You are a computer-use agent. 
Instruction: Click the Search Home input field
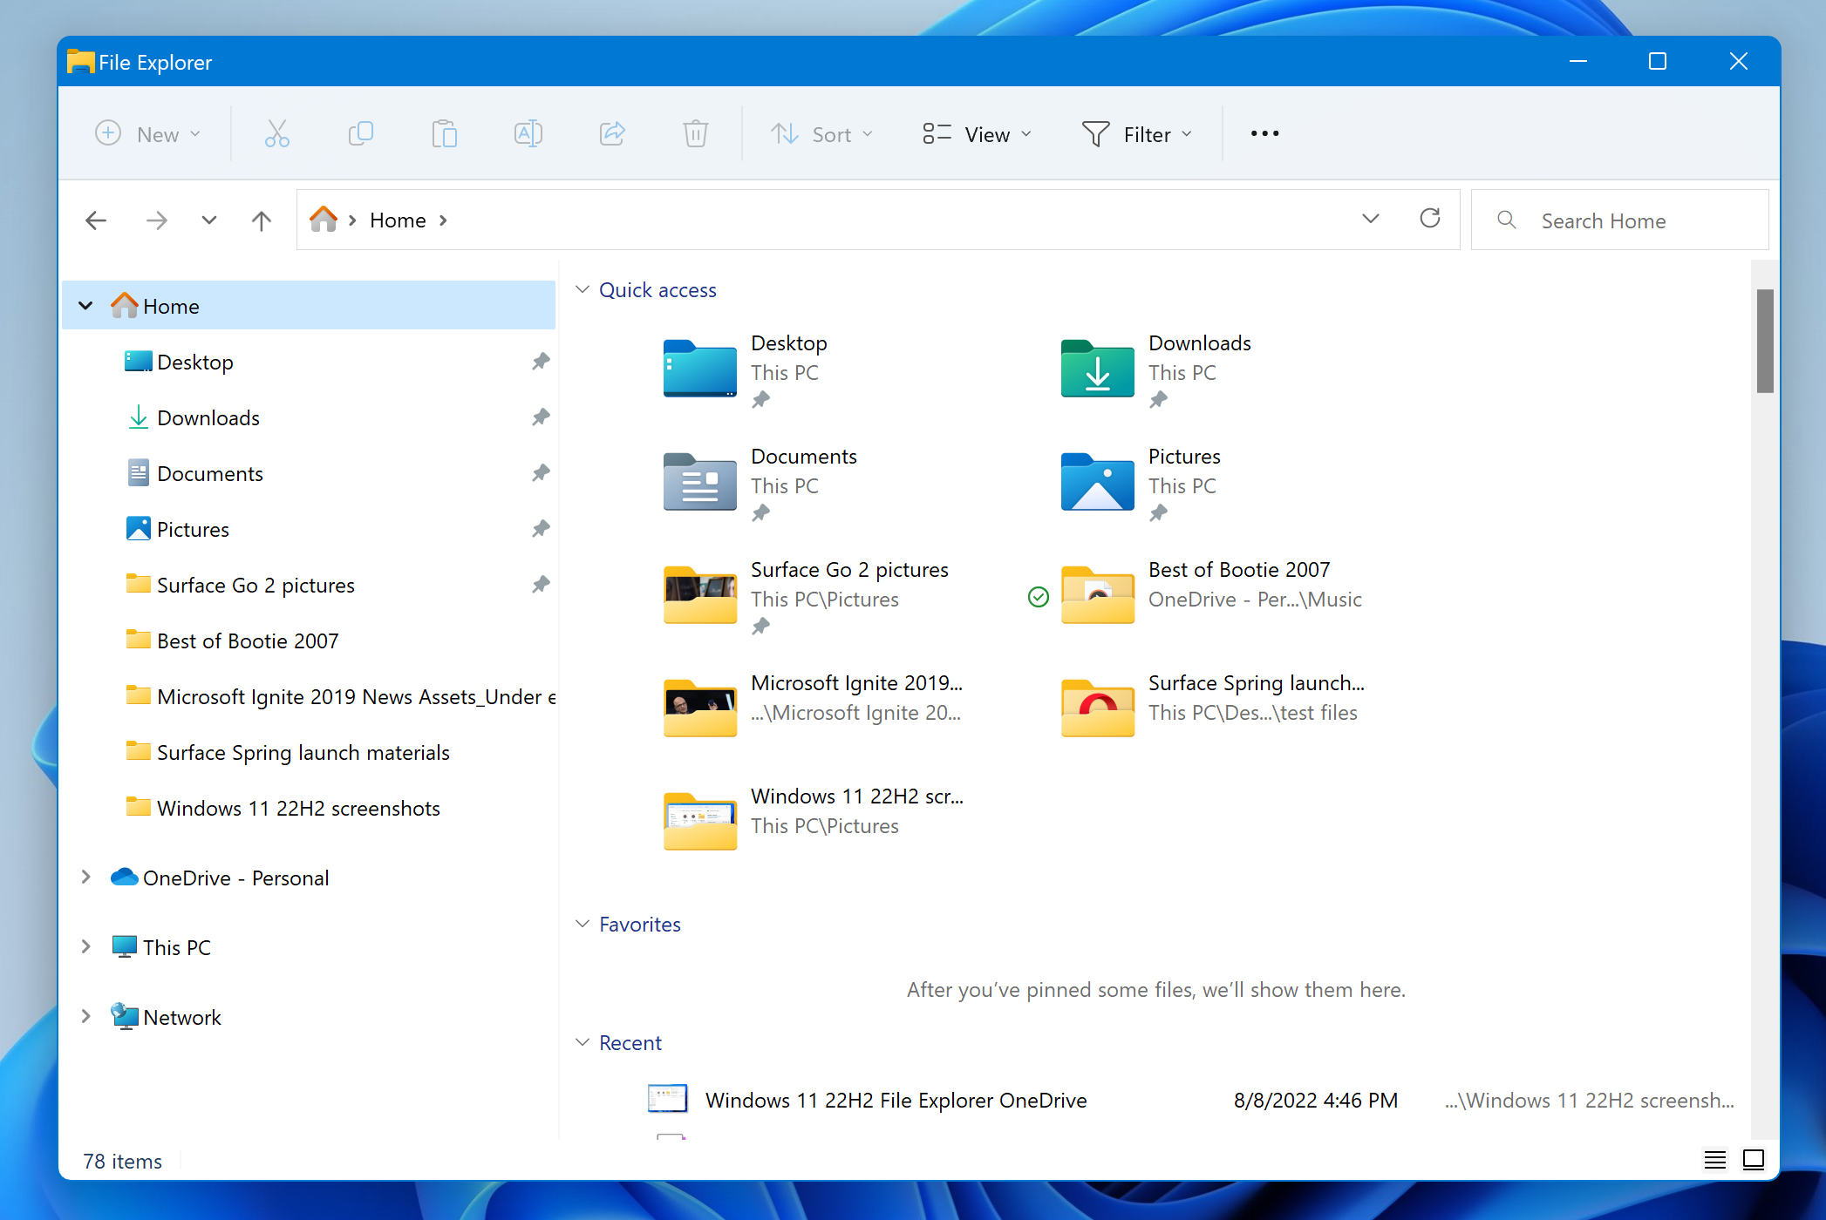point(1619,220)
